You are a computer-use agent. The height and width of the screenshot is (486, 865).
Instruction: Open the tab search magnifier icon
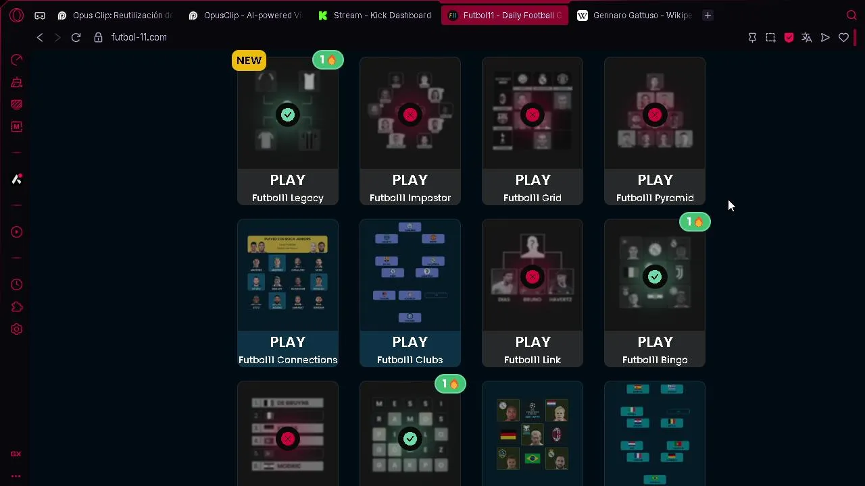[x=851, y=15]
